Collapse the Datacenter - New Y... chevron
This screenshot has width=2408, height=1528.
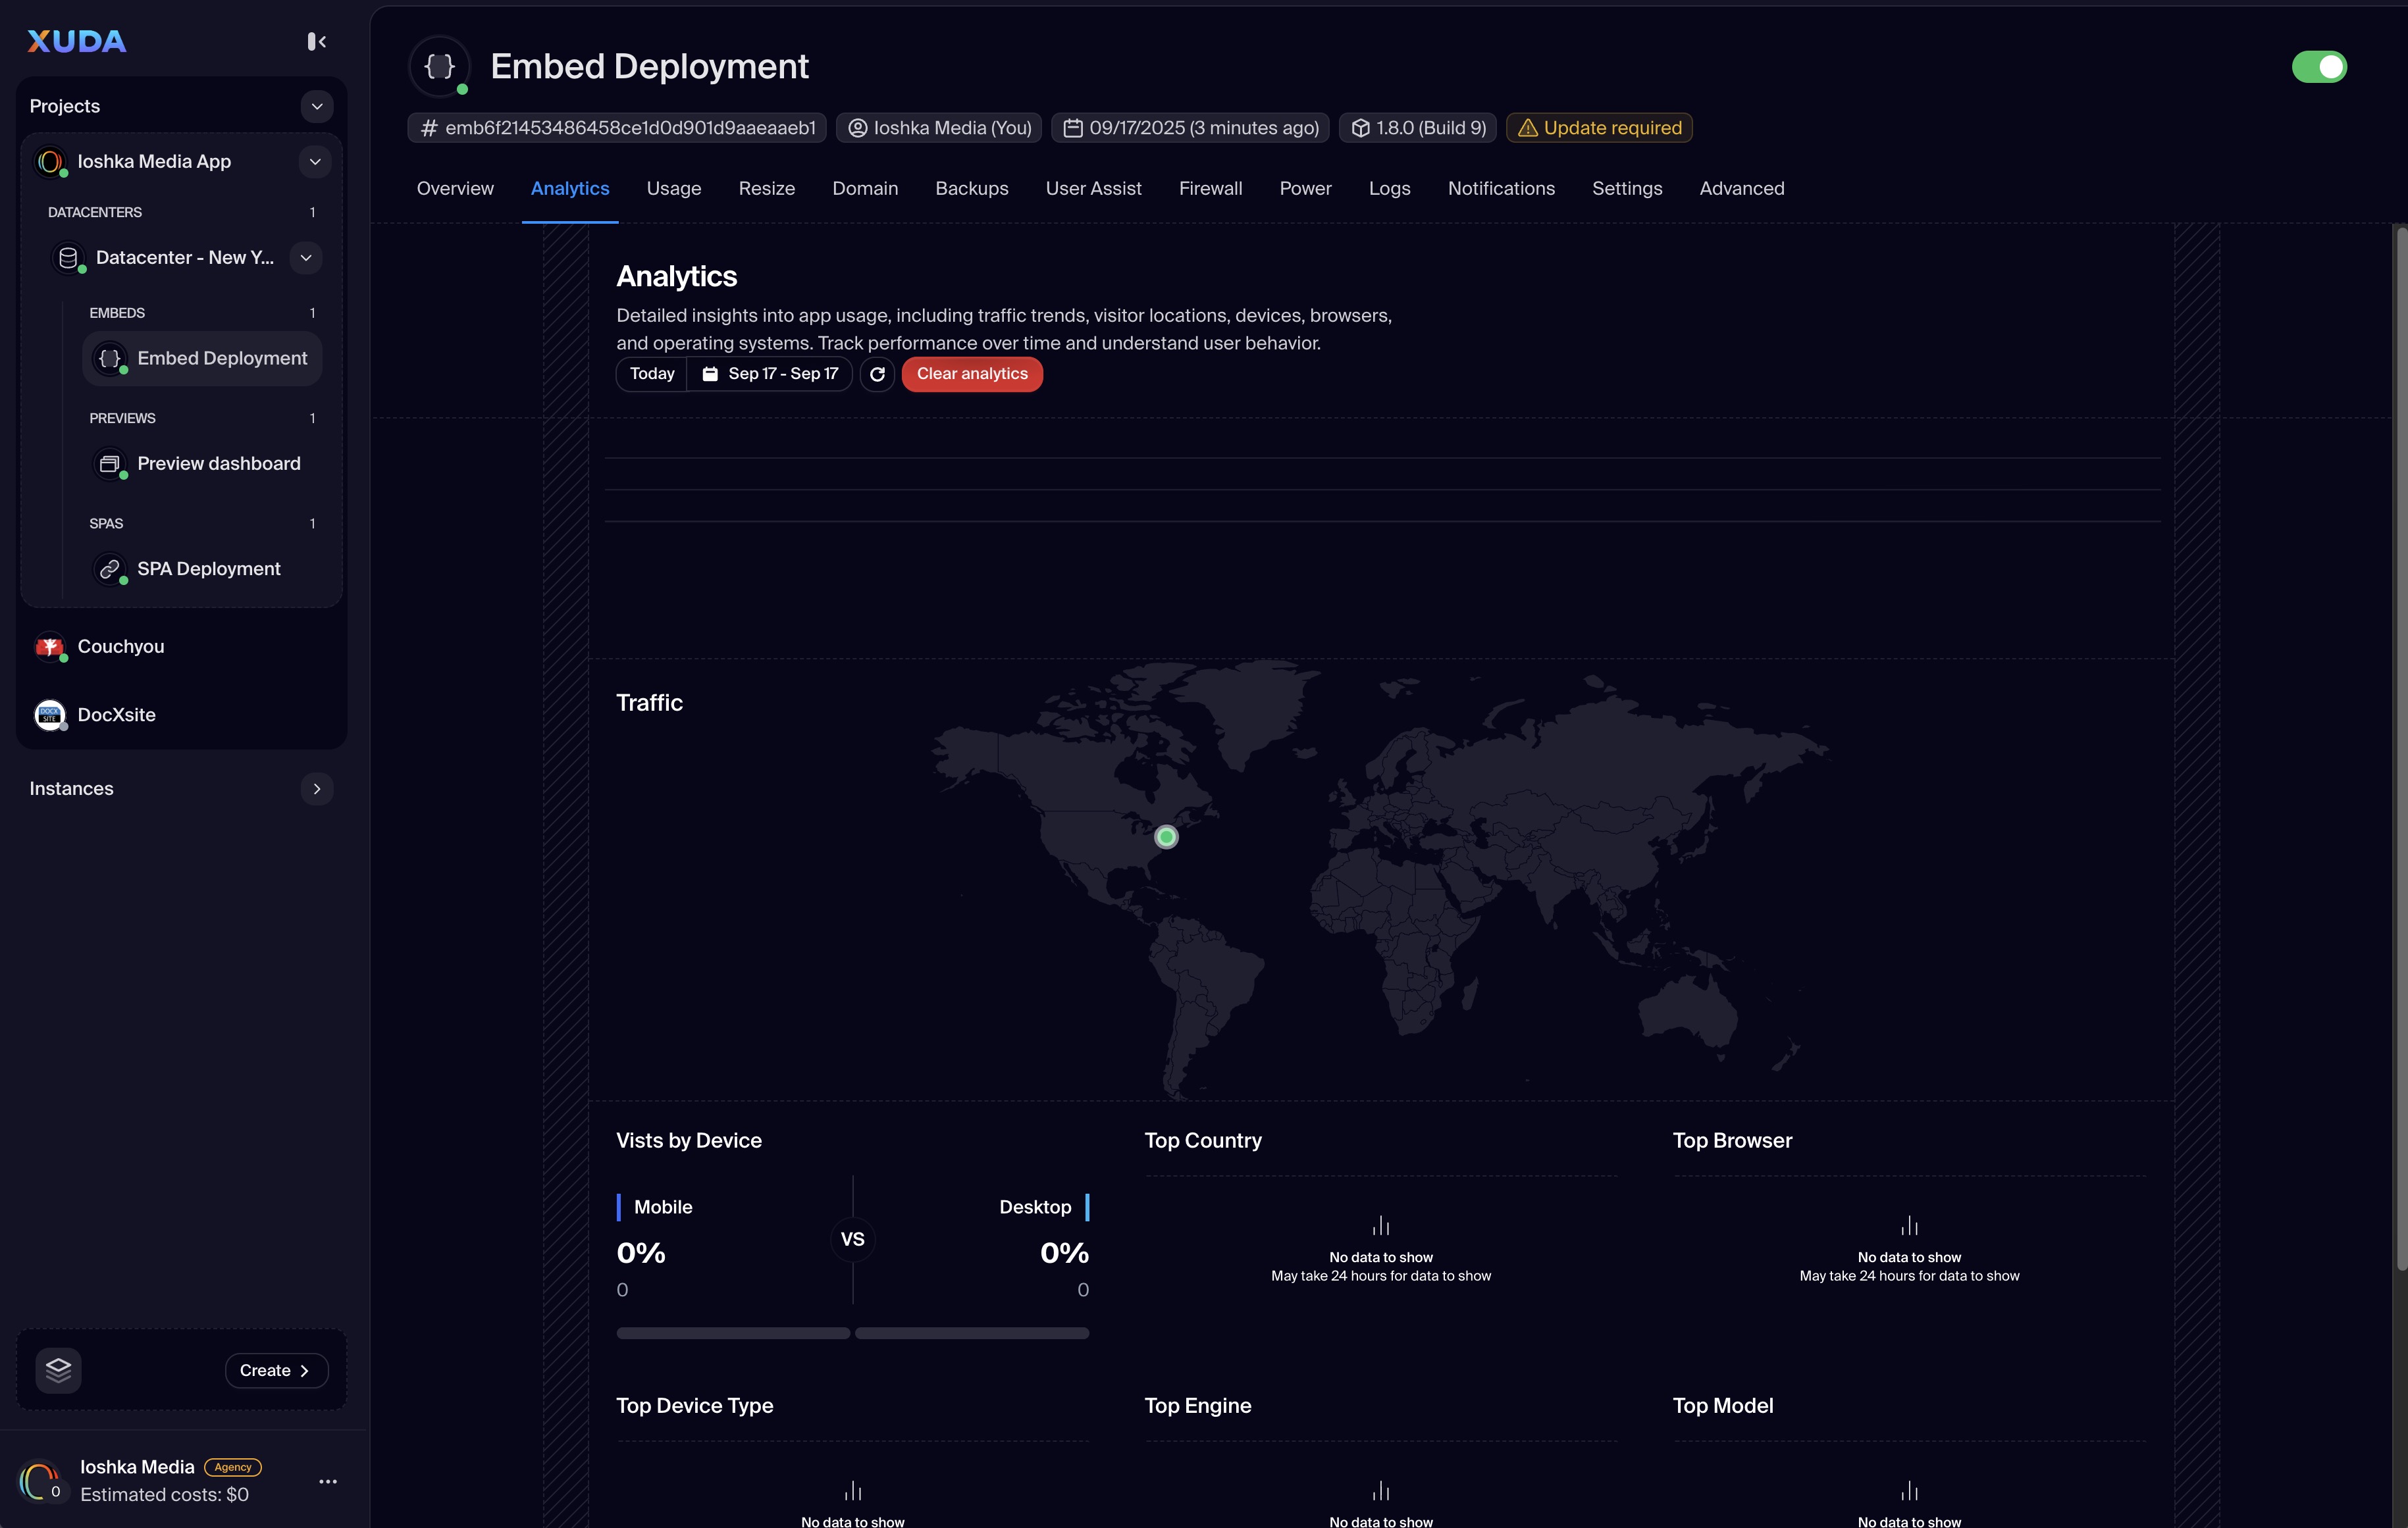pos(305,258)
